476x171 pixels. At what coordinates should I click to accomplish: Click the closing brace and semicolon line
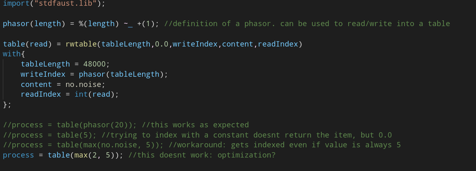coord(7,104)
